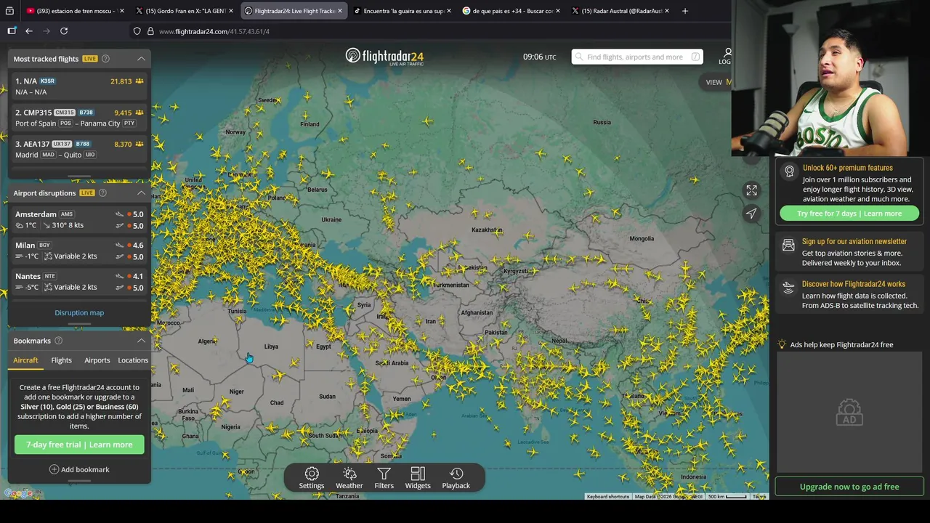Switch to the Airports bookmarks tab
The image size is (930, 523).
point(97,360)
